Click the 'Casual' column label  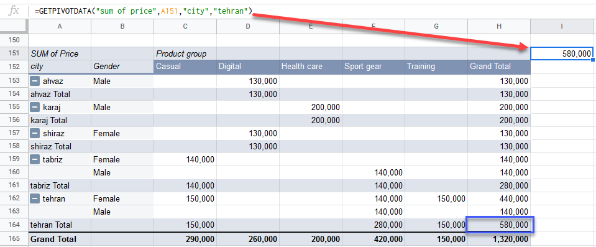coord(185,67)
